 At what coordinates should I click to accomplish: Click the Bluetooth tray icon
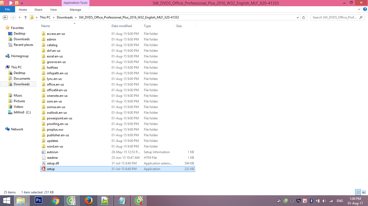311,201
